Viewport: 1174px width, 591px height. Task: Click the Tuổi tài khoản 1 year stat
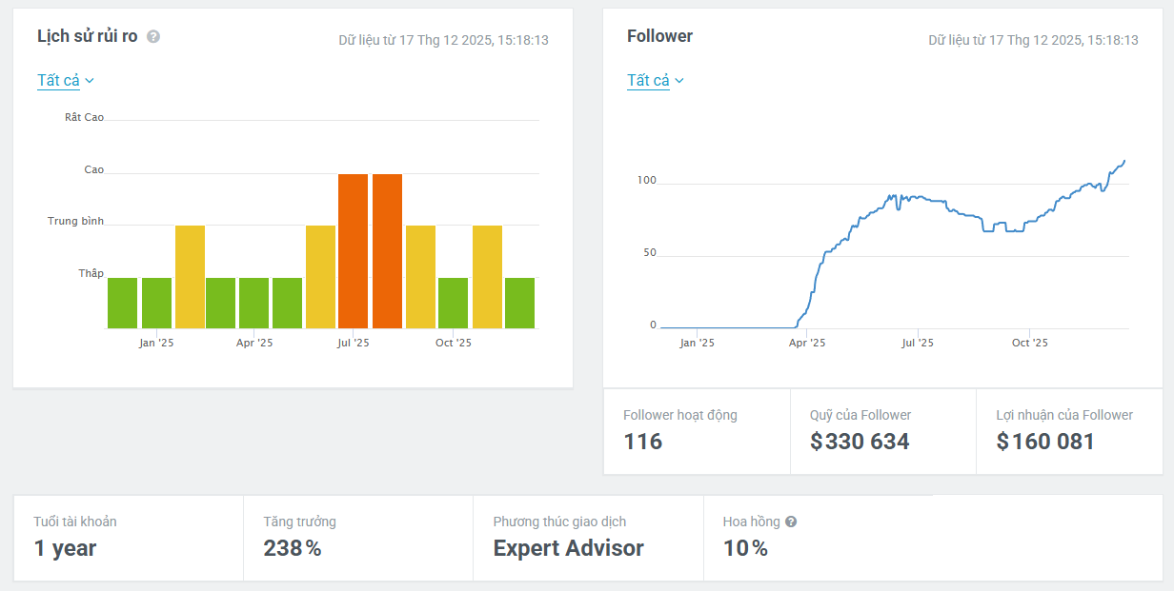65,548
